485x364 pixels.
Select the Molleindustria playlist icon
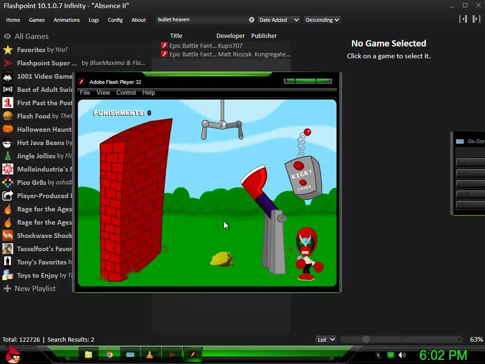8,169
